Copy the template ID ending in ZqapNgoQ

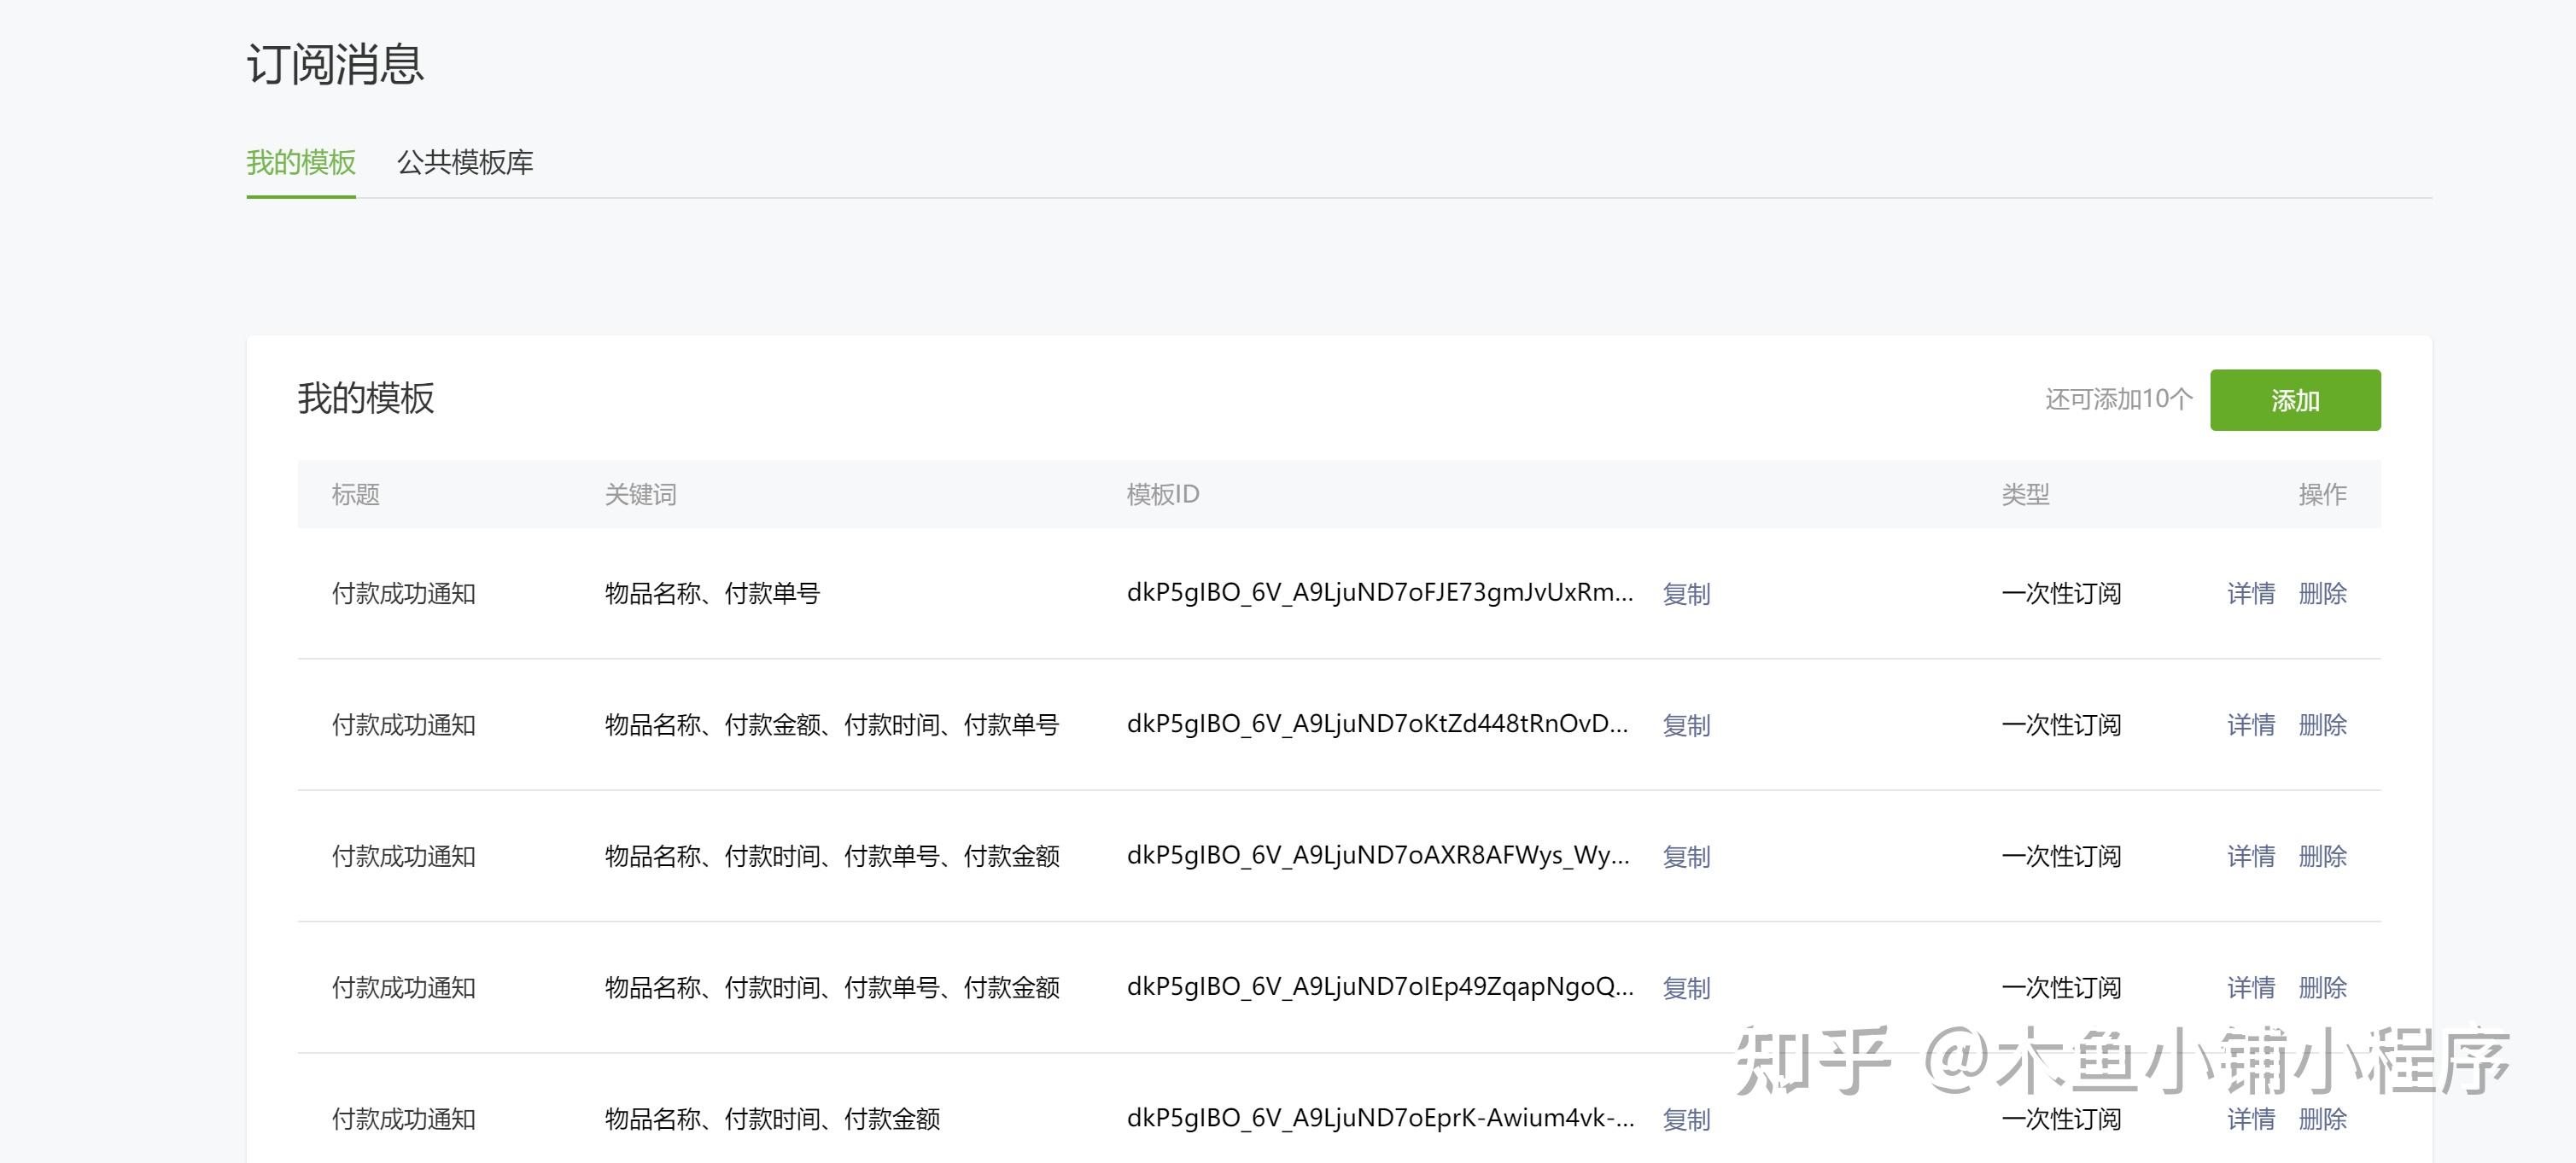click(1686, 988)
